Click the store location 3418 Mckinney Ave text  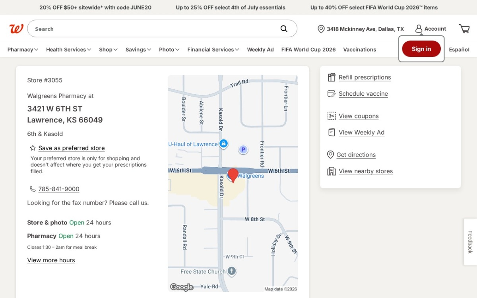coord(365,29)
